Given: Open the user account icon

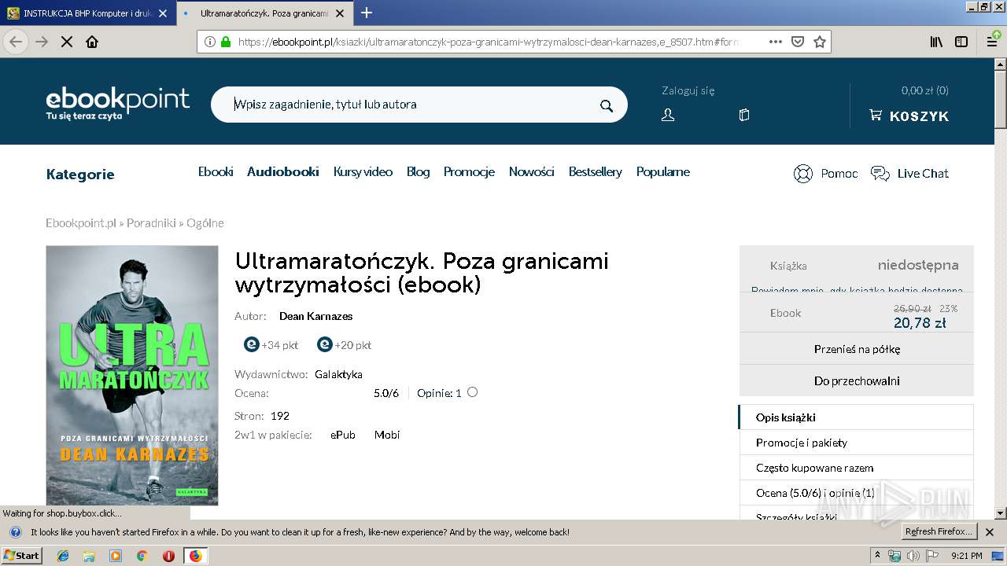Looking at the screenshot, I should 668,116.
